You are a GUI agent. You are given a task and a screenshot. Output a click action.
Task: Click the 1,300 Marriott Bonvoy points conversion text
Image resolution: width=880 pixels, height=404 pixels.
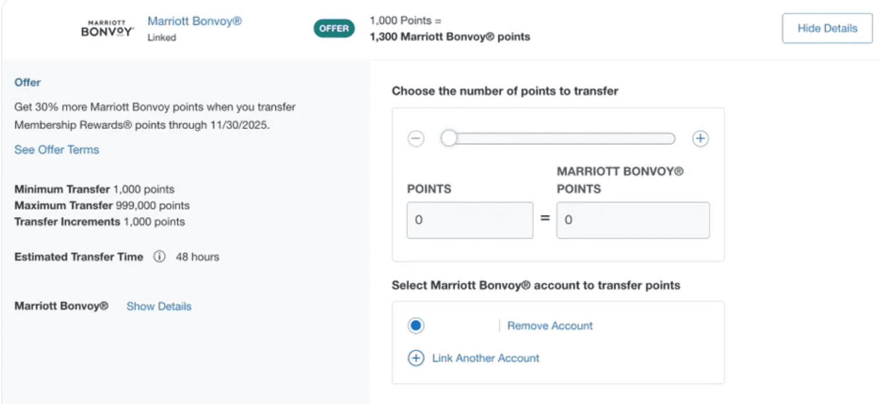coord(448,36)
